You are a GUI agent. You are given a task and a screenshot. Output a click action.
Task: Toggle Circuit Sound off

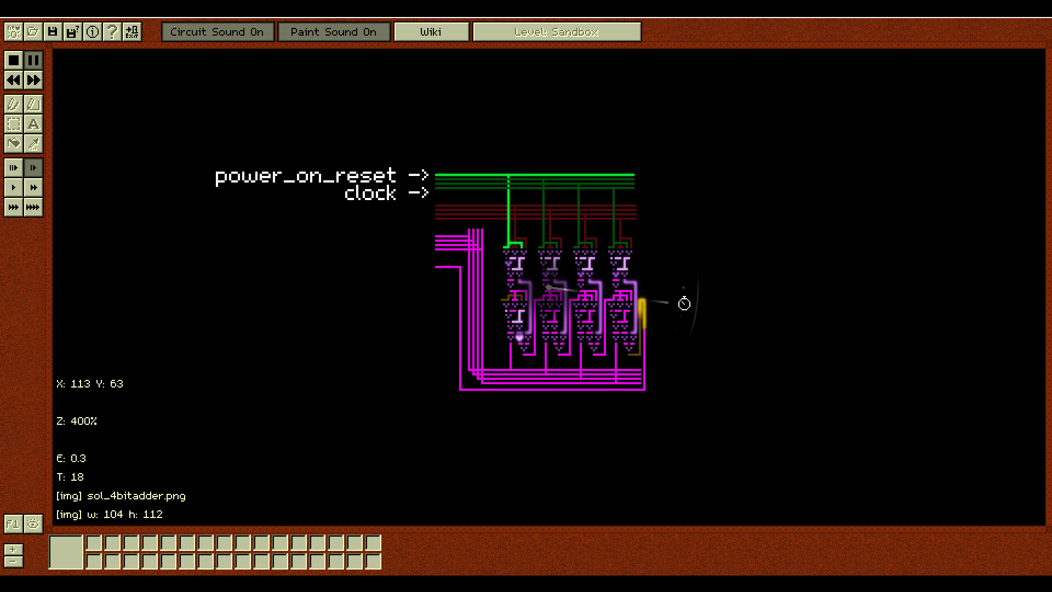[218, 31]
